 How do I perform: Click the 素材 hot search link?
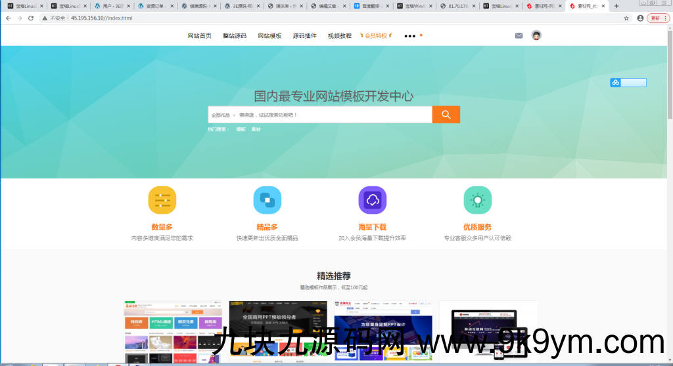pos(256,129)
